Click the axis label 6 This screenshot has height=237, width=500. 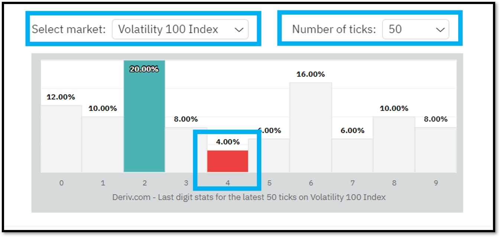[311, 183]
